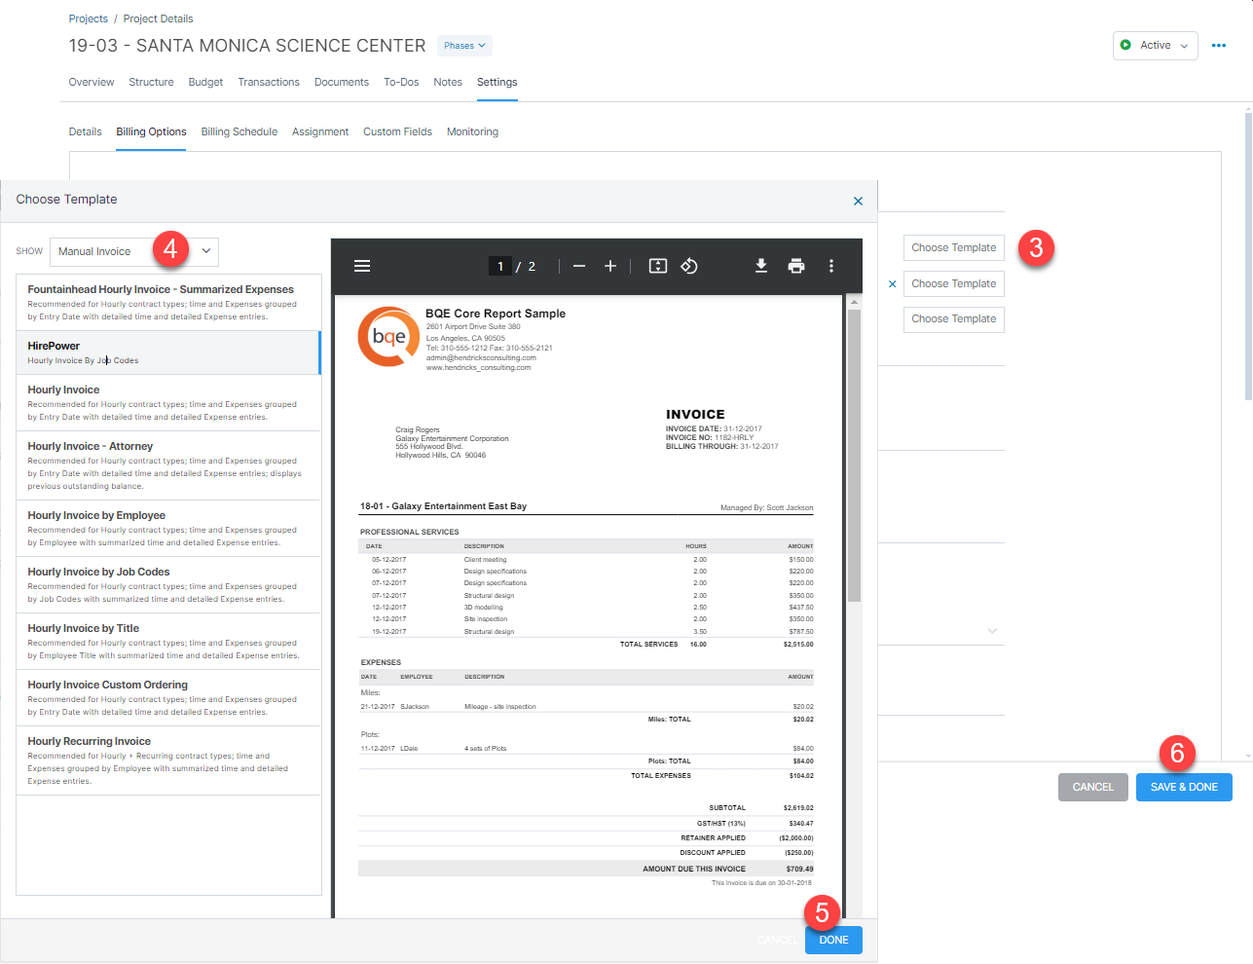
Task: Rotate the invoice preview page
Action: point(690,265)
